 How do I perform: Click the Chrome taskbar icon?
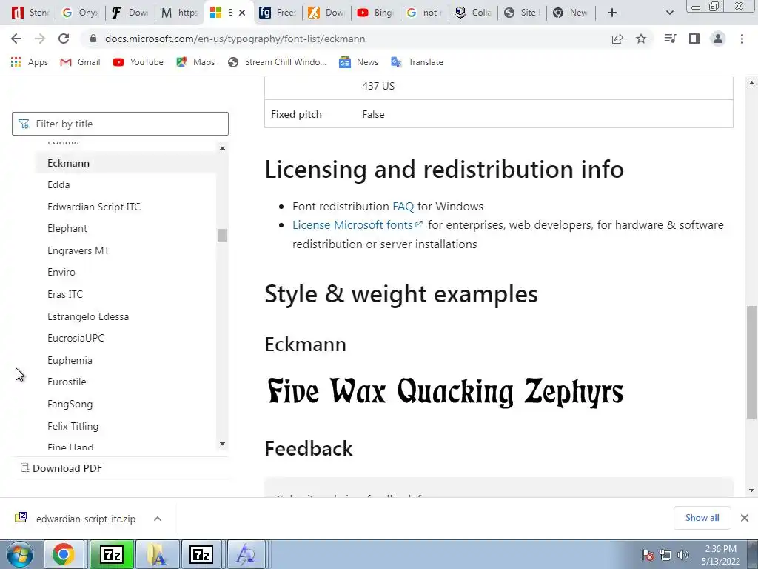click(64, 554)
